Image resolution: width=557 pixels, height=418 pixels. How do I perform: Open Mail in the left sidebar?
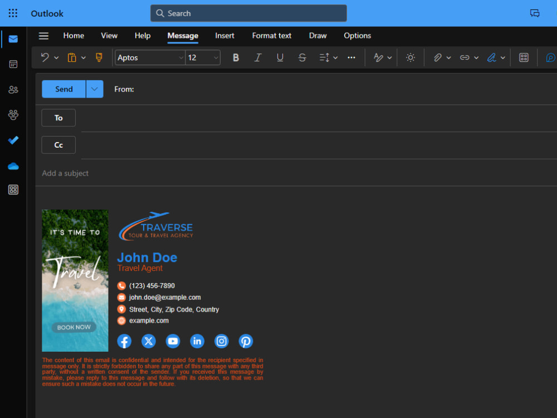coord(13,39)
